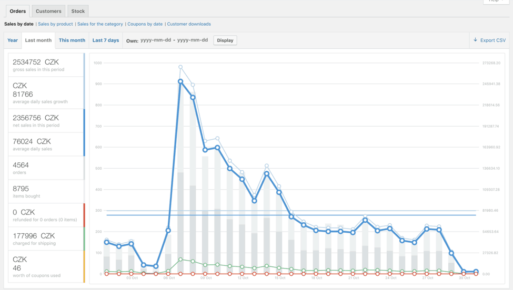Toggle gross sales series in legend
The width and height of the screenshot is (513, 290).
pos(46,65)
